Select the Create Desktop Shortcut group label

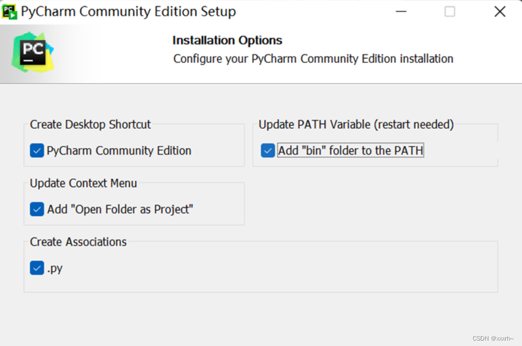[x=90, y=124]
